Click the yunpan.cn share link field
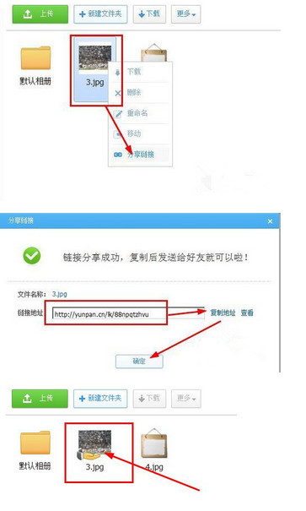Viewport: 306px width, 511px height. coord(128,314)
